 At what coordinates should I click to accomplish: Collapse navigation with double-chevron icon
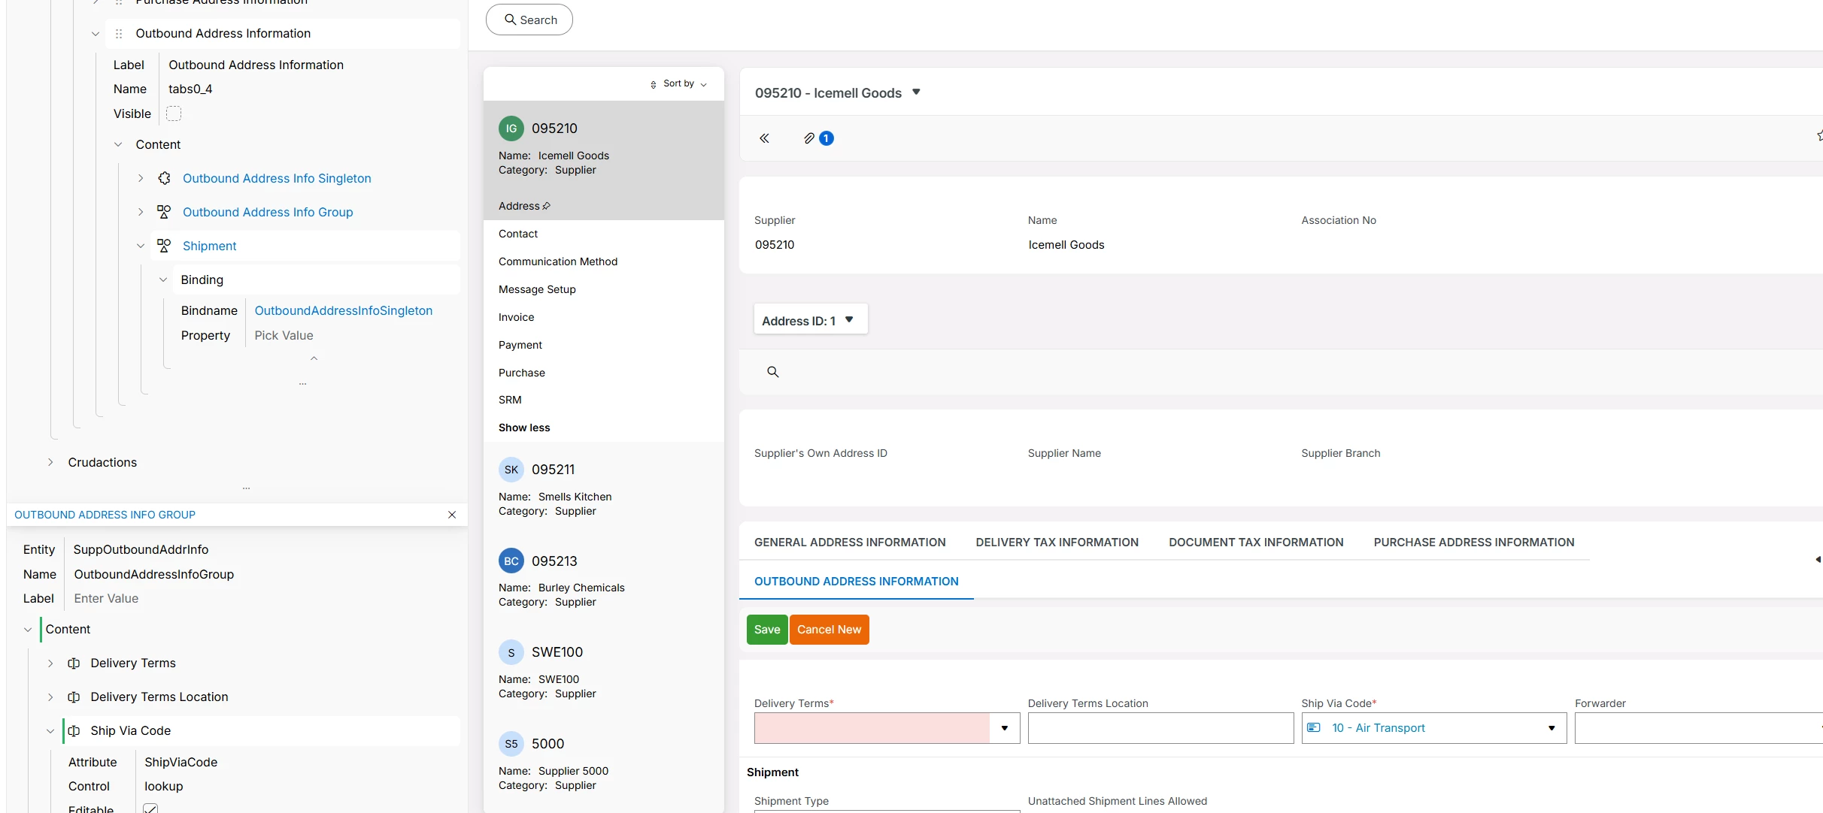[x=764, y=138]
